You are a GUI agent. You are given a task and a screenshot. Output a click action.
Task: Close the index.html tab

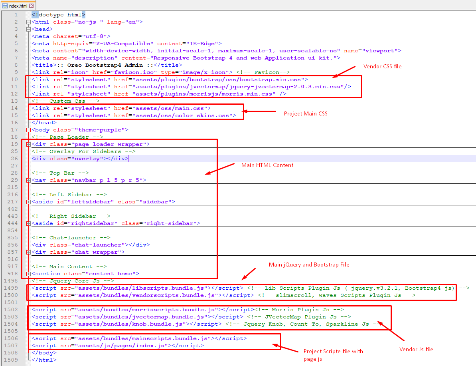31,6
